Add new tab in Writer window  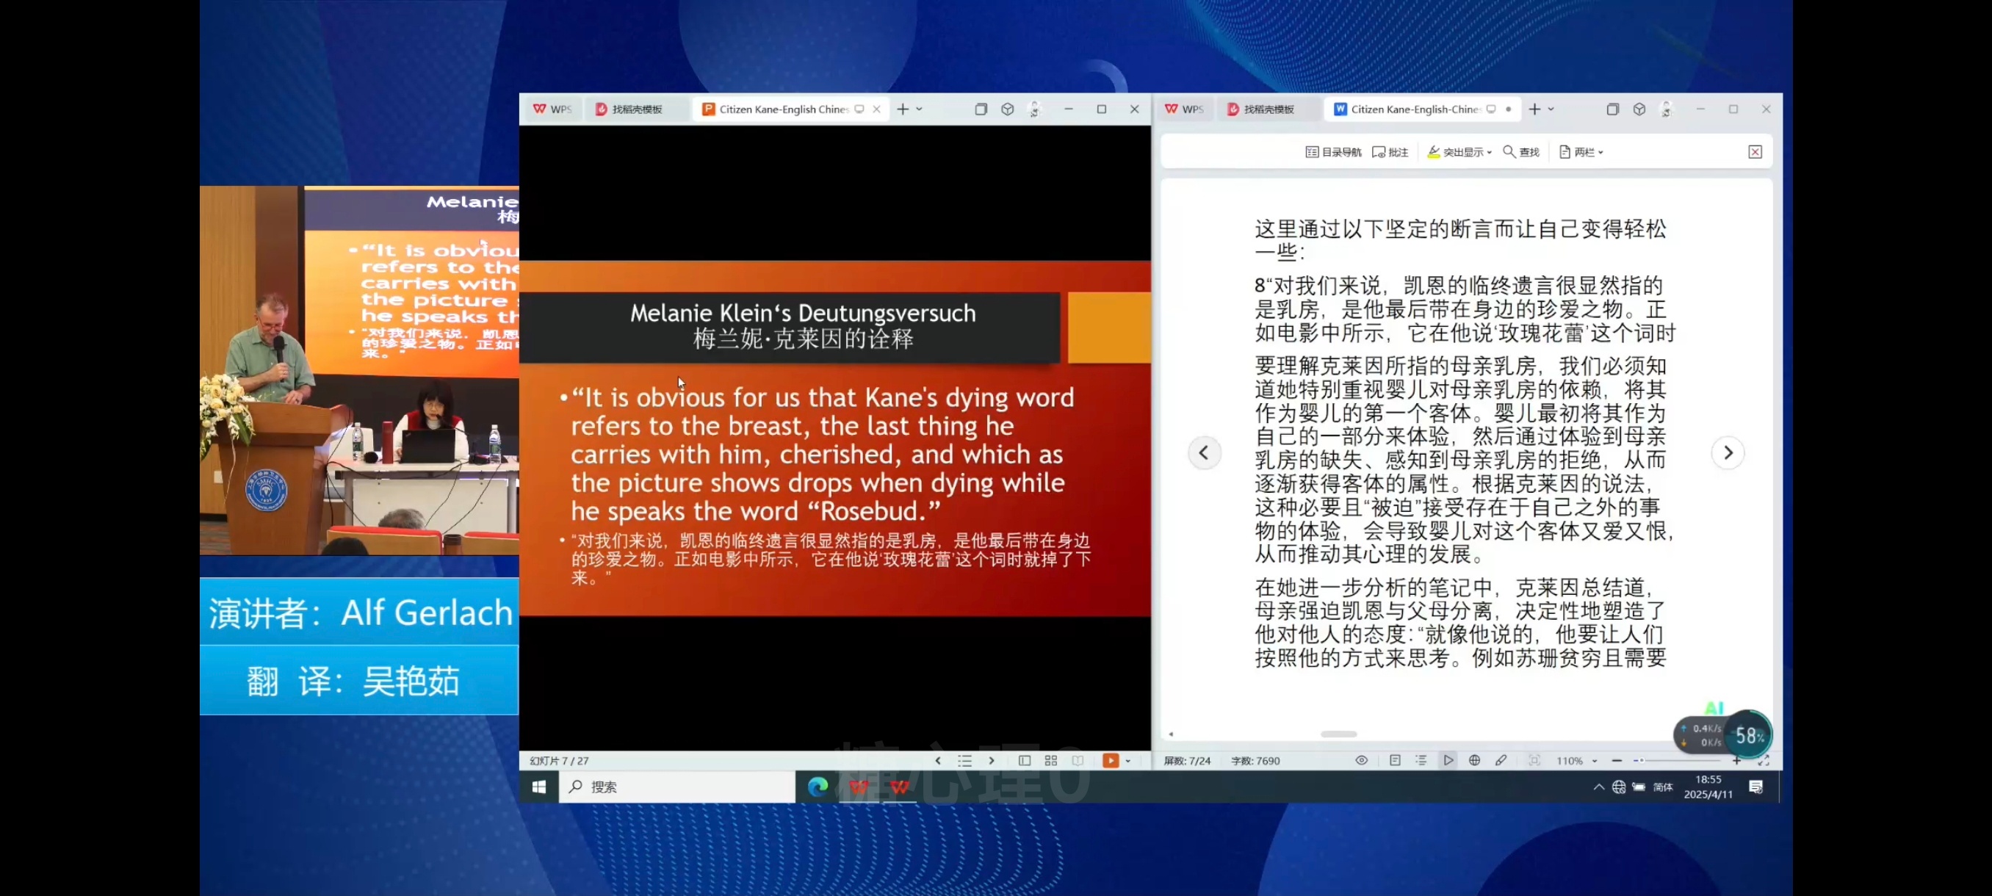[1534, 109]
